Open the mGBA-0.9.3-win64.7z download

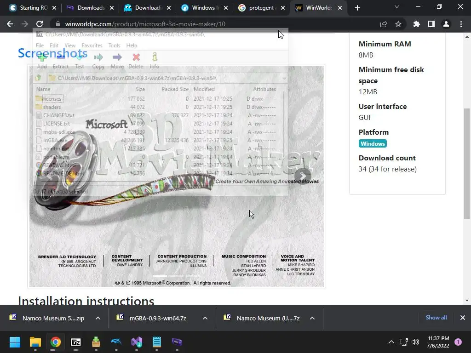(x=153, y=318)
